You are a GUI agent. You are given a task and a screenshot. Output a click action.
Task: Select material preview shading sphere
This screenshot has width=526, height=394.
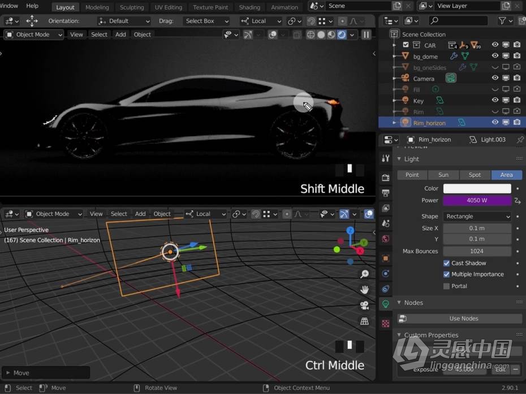tap(331, 34)
